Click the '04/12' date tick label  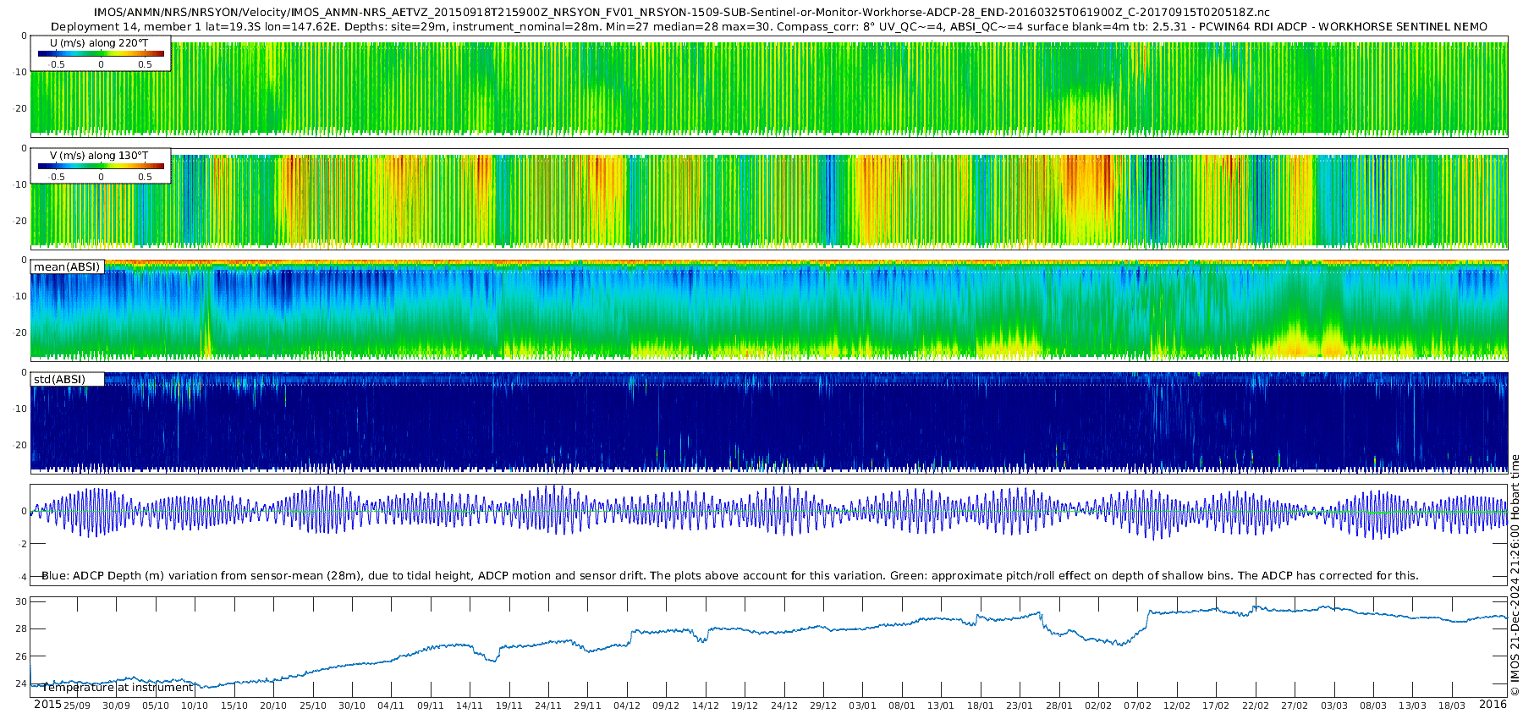[627, 705]
